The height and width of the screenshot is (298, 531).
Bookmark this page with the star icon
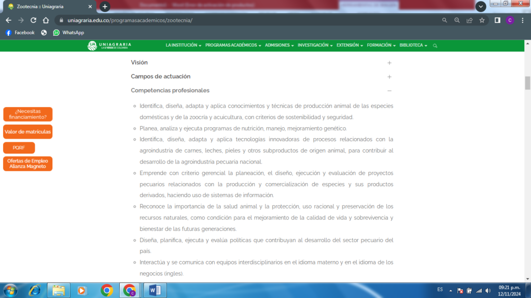click(482, 20)
